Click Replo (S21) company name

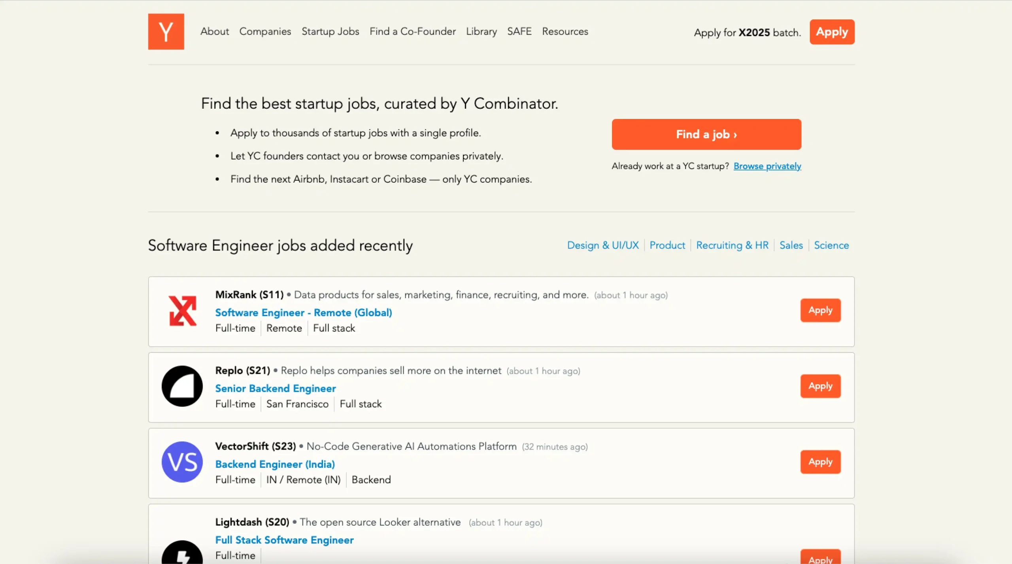[243, 371]
